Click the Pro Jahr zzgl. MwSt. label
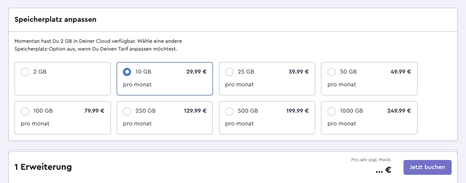The width and height of the screenshot is (466, 183). (371, 160)
